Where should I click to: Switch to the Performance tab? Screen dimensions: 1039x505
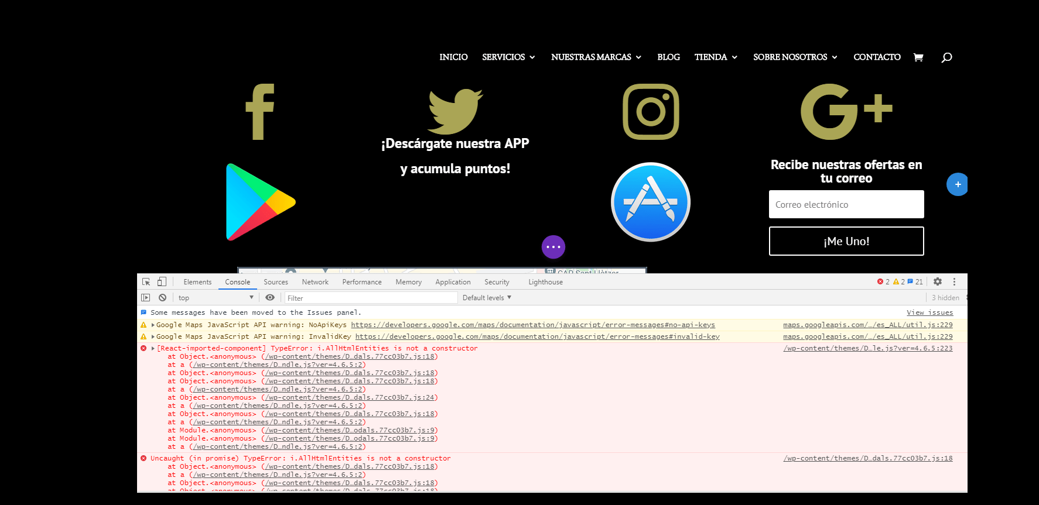(362, 281)
